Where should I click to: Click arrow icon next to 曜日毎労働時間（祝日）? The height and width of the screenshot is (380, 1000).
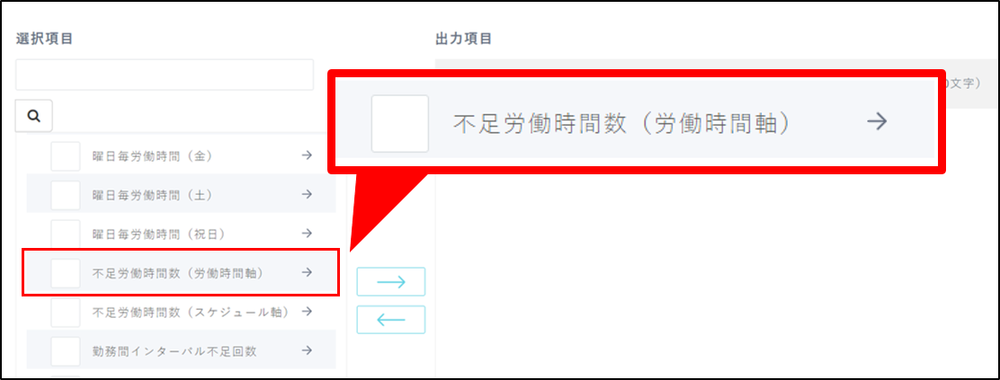[x=307, y=234]
